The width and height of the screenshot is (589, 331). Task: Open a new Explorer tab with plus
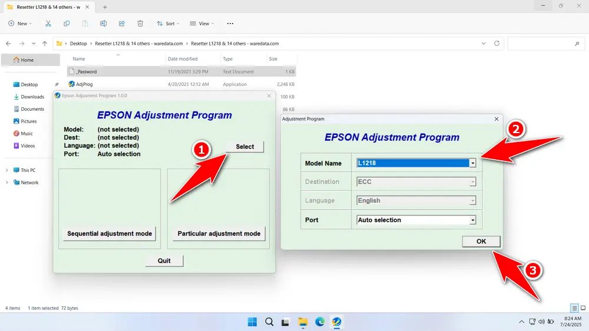coord(105,7)
